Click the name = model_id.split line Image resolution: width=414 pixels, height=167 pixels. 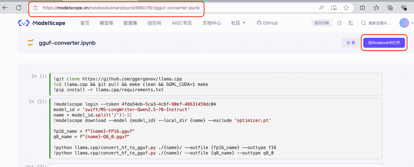click(x=93, y=115)
